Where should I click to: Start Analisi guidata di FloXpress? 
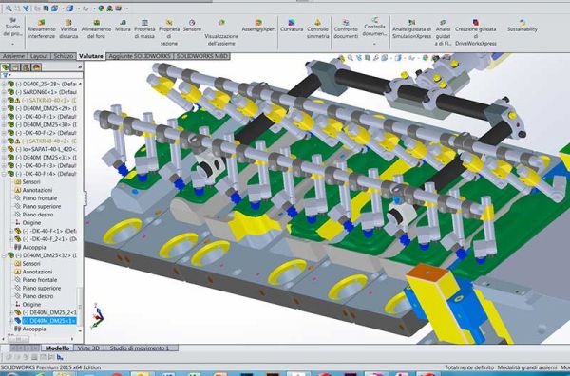pos(443,32)
